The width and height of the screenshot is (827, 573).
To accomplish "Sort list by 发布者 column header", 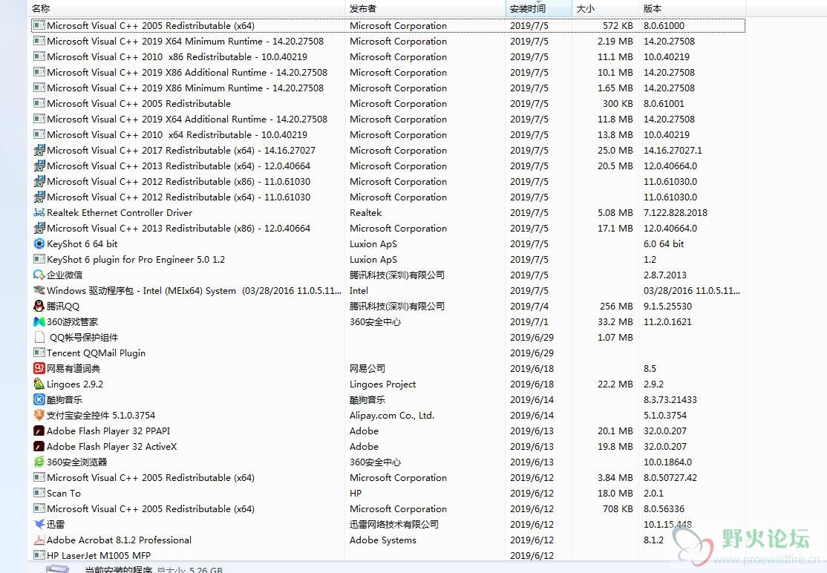I will [425, 8].
